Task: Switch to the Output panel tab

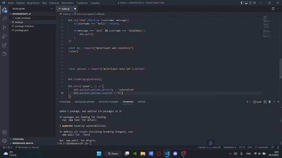Action: (x=85, y=102)
